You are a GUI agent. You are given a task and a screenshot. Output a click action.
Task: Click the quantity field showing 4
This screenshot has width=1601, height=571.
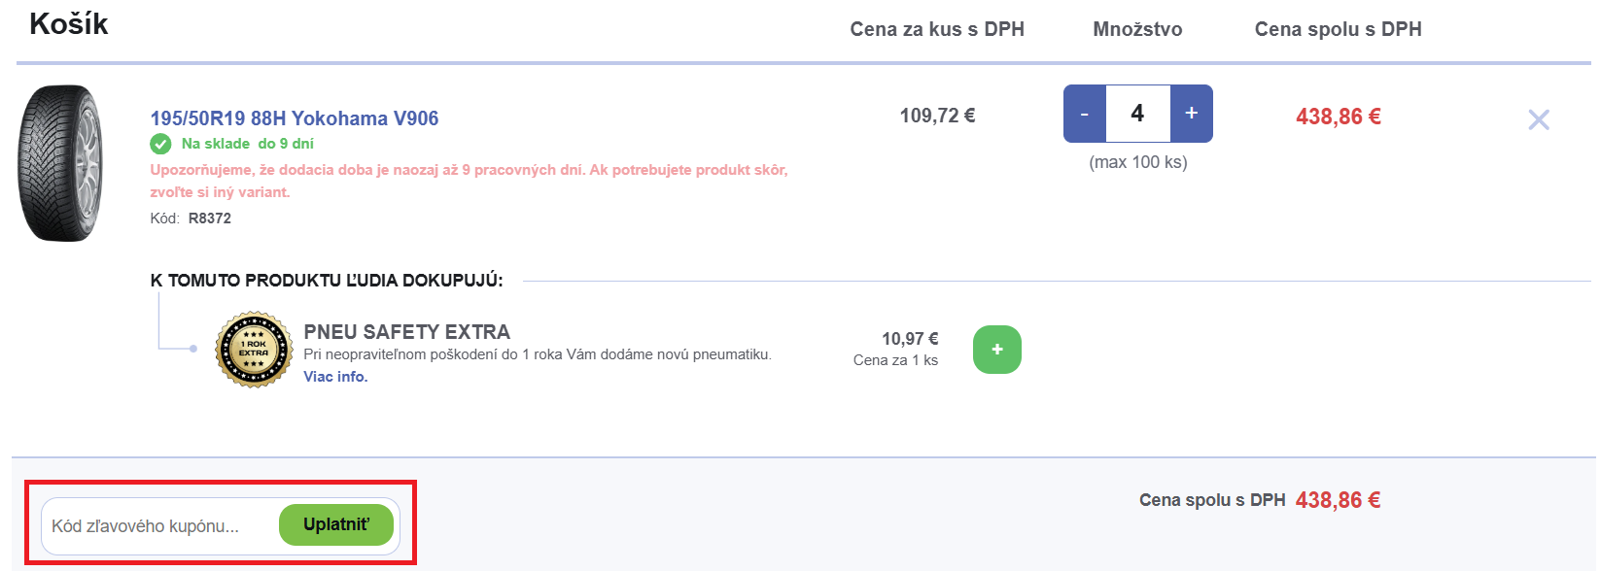[1137, 114]
